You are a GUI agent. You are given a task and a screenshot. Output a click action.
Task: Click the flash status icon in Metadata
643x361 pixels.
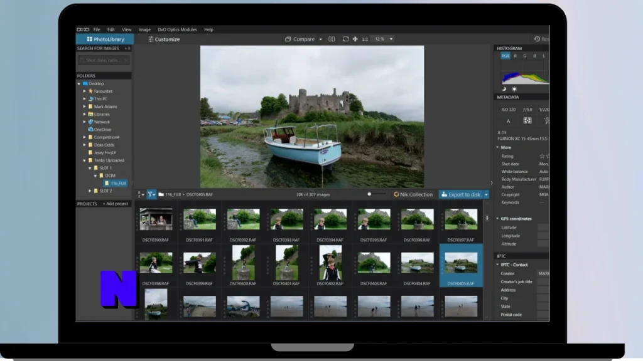(x=546, y=121)
